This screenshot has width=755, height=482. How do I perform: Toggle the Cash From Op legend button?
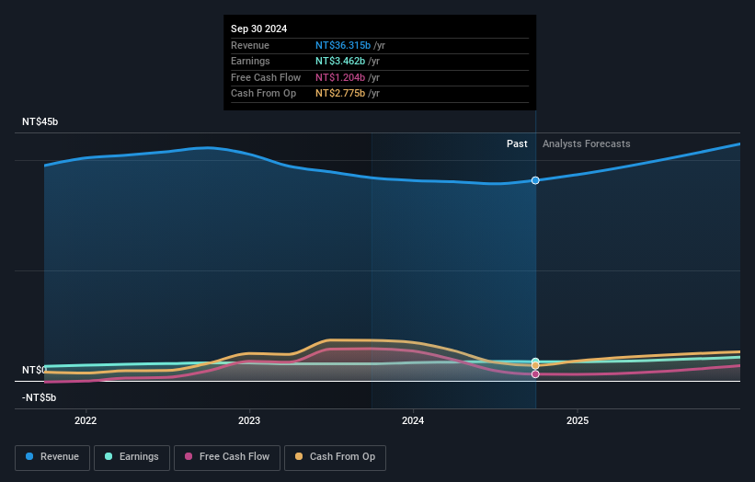pos(335,457)
